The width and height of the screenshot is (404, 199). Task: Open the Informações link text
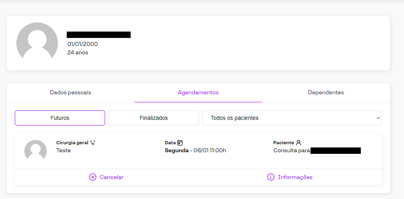295,177
